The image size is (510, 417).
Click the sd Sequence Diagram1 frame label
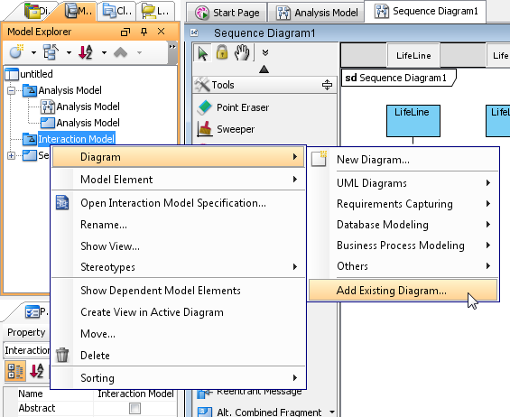398,78
